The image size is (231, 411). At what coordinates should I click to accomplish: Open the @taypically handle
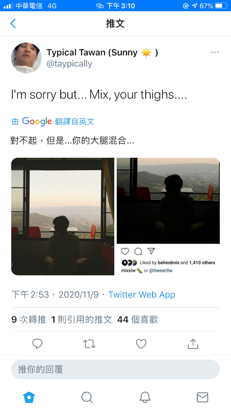[x=69, y=64]
